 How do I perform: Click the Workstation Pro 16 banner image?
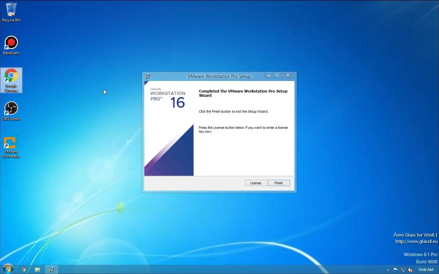(169, 128)
